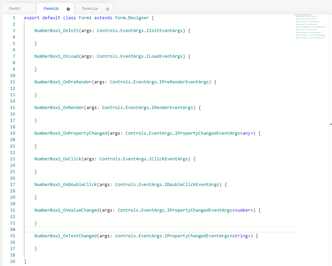Switch to the Form1 designer tab
Viewport: 332px width, 266px height.
point(15,8)
